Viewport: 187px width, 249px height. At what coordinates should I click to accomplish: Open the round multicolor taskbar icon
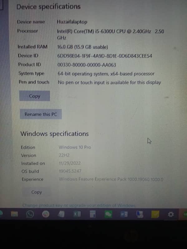pyautogui.click(x=46, y=214)
